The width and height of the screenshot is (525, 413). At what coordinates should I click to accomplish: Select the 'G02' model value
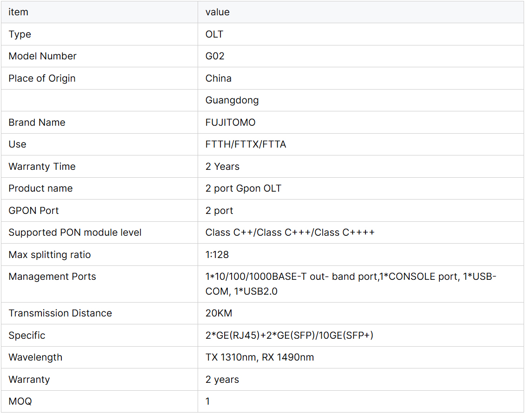[215, 56]
